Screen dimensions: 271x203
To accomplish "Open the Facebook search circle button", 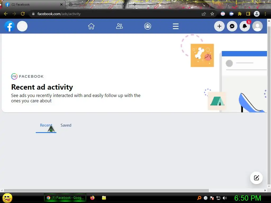I will [22, 26].
